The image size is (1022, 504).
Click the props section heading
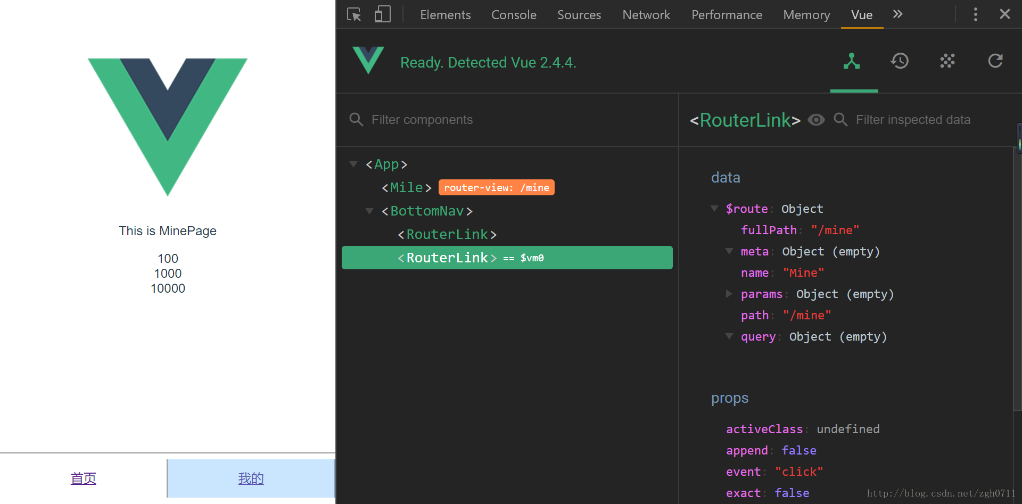coord(730,398)
